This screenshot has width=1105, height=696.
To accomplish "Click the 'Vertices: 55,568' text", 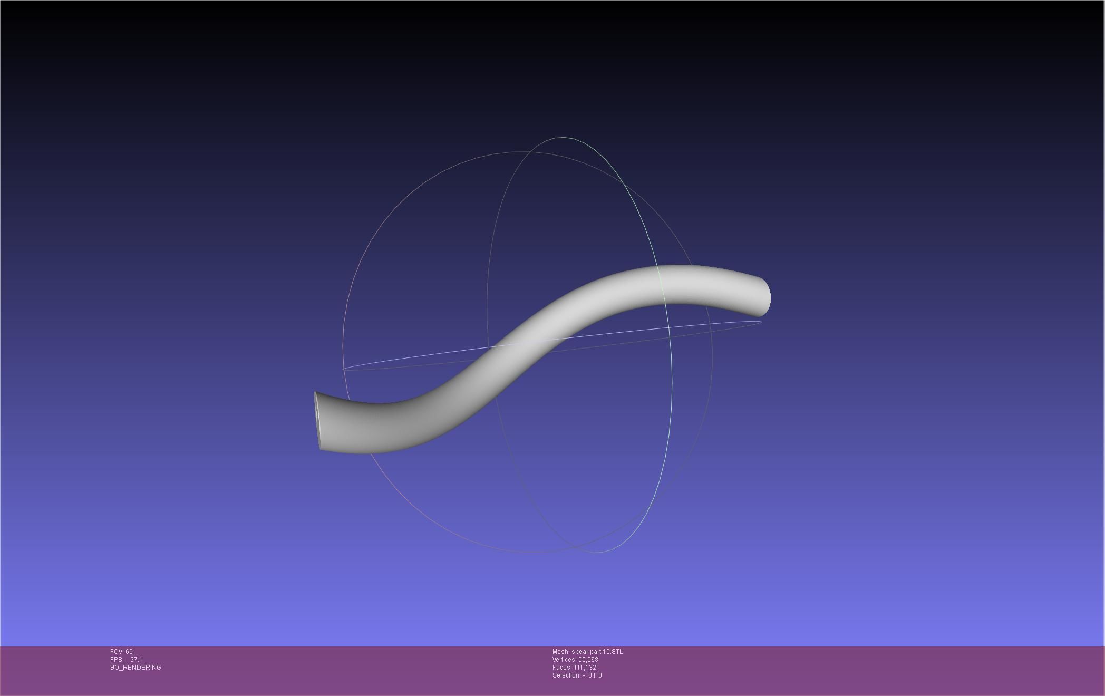I will pos(575,660).
